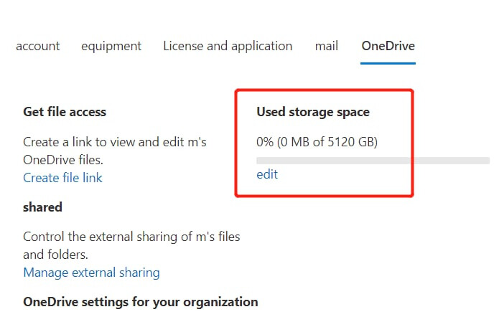
Task: Select the mail tab
Action: pos(327,46)
